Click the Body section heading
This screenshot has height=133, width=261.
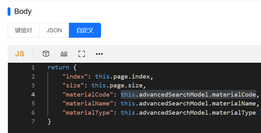pos(23,12)
